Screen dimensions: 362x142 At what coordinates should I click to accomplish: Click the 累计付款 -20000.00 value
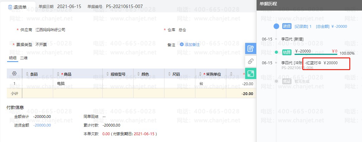point(111,125)
